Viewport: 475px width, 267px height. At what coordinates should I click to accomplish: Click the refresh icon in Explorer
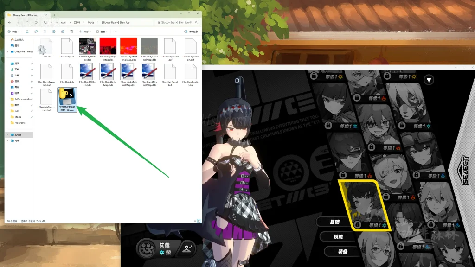[35, 22]
